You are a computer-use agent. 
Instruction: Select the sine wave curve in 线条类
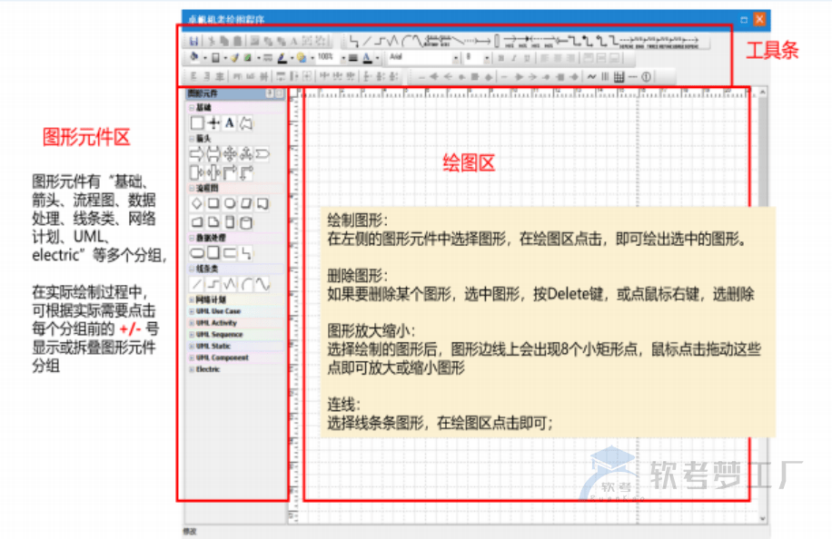click(x=262, y=284)
